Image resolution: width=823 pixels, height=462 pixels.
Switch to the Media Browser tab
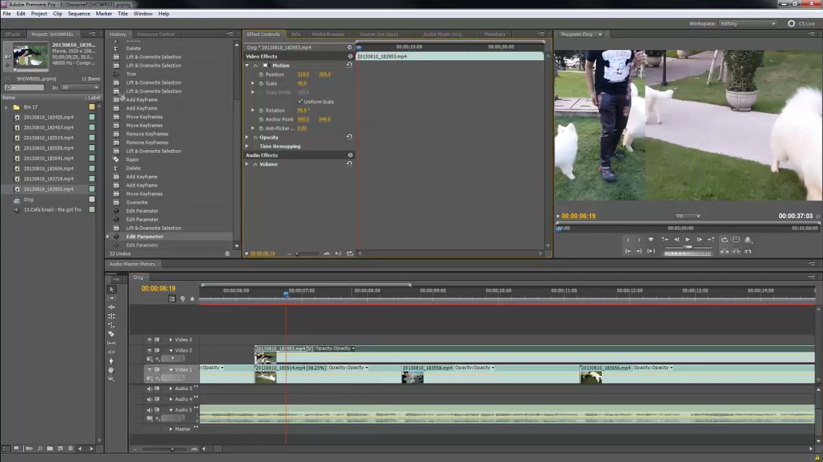328,34
